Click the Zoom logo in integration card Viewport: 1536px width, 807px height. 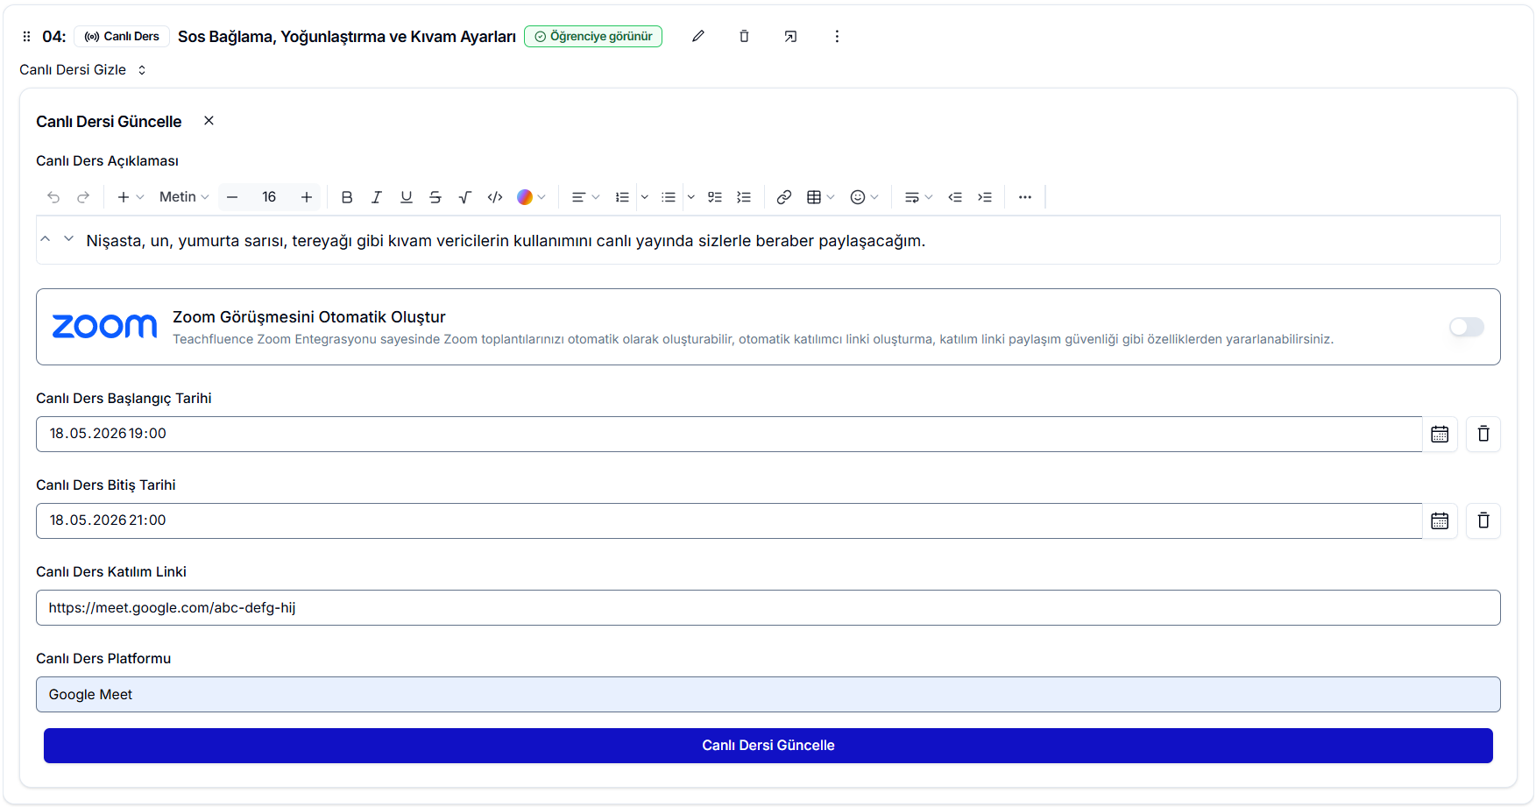pyautogui.click(x=104, y=326)
